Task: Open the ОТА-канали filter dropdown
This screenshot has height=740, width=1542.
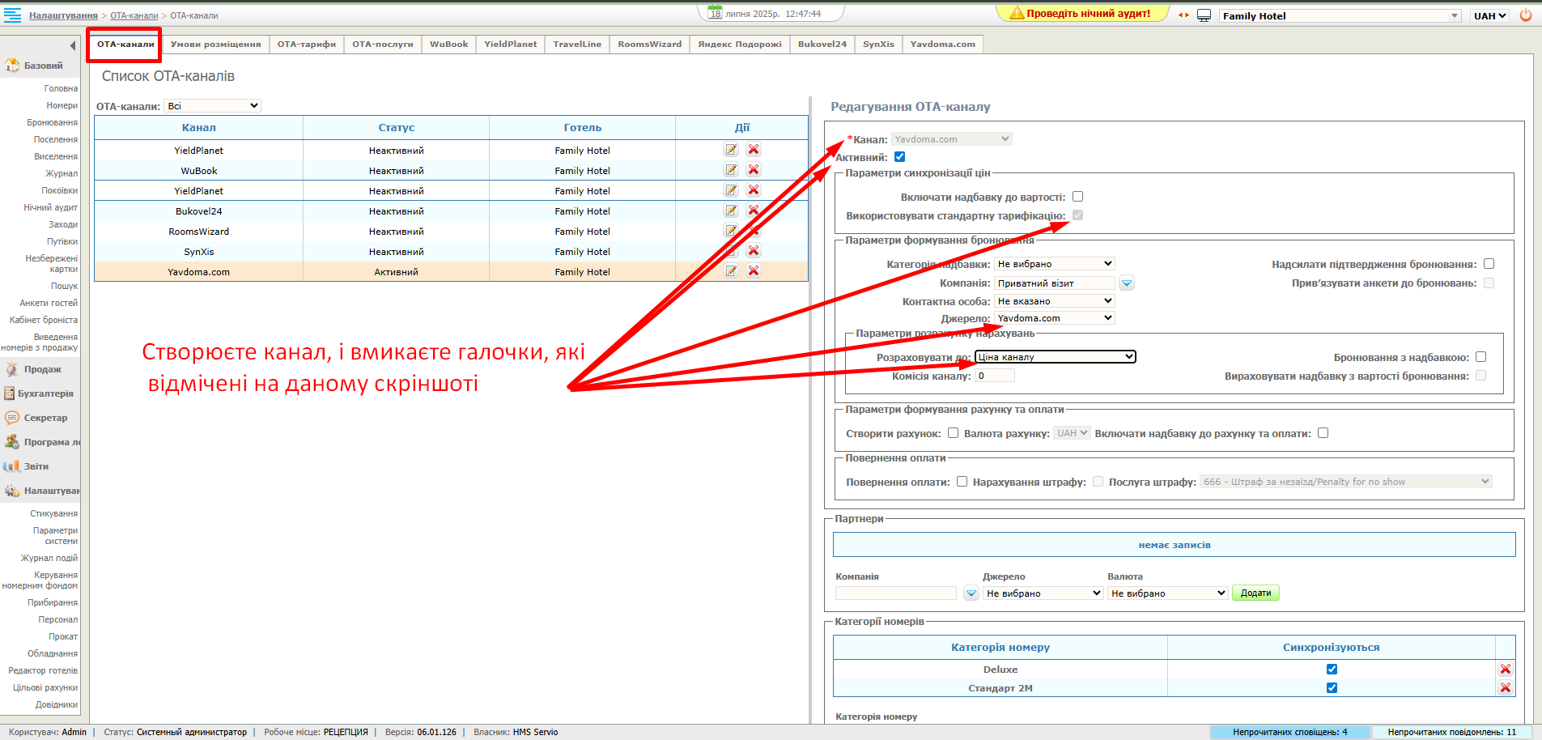Action: (212, 106)
